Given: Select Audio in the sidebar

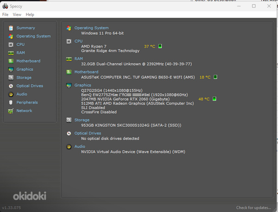Looking at the screenshot, I should pos(22,94).
